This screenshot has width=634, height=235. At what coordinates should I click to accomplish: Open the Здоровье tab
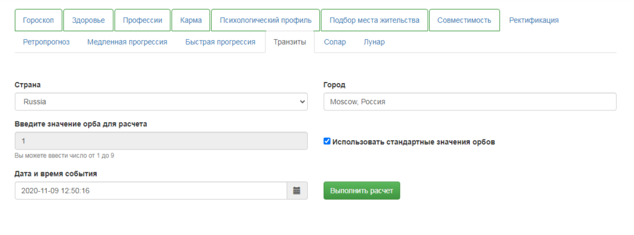pyautogui.click(x=89, y=20)
